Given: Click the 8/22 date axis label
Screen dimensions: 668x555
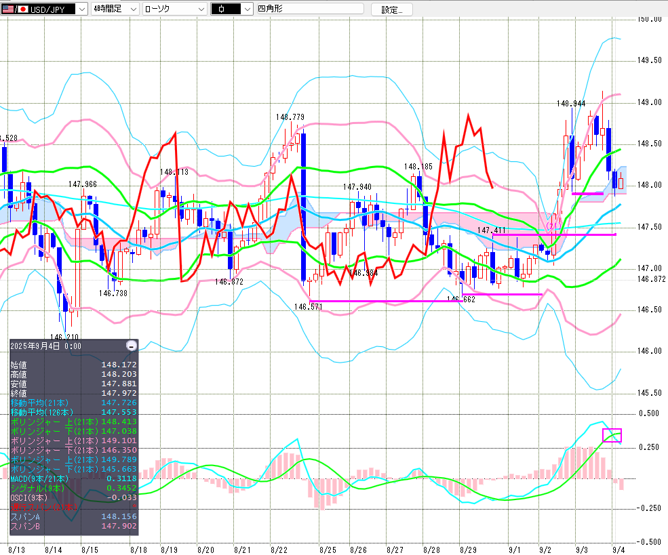Looking at the screenshot, I should point(279,550).
